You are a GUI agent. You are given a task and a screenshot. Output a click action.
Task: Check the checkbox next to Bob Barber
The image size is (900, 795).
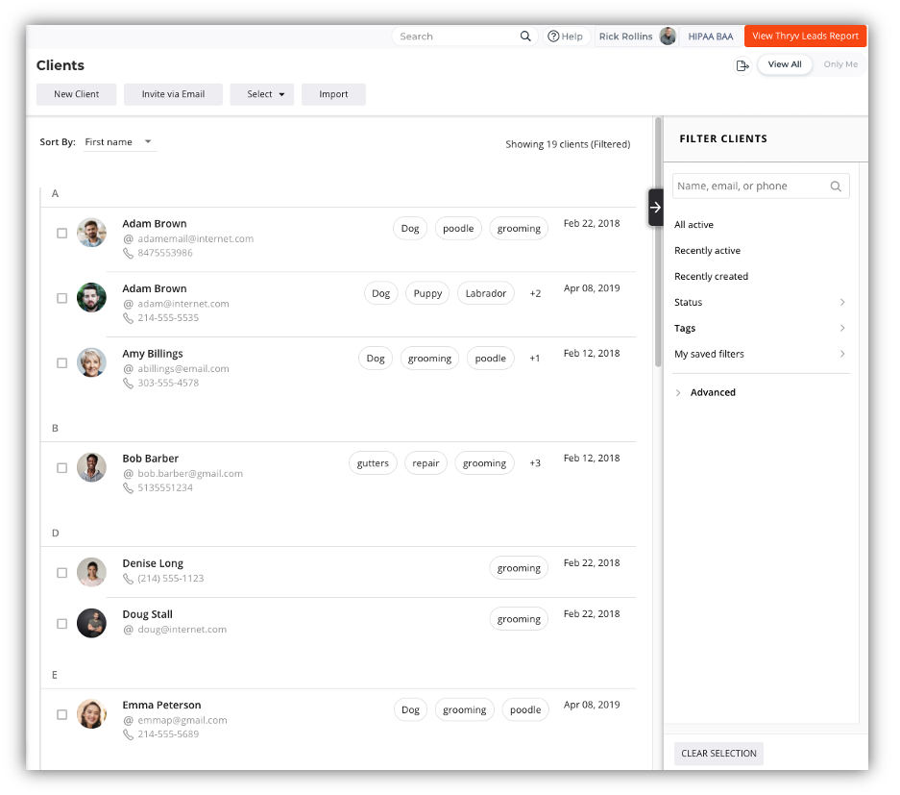(61, 467)
